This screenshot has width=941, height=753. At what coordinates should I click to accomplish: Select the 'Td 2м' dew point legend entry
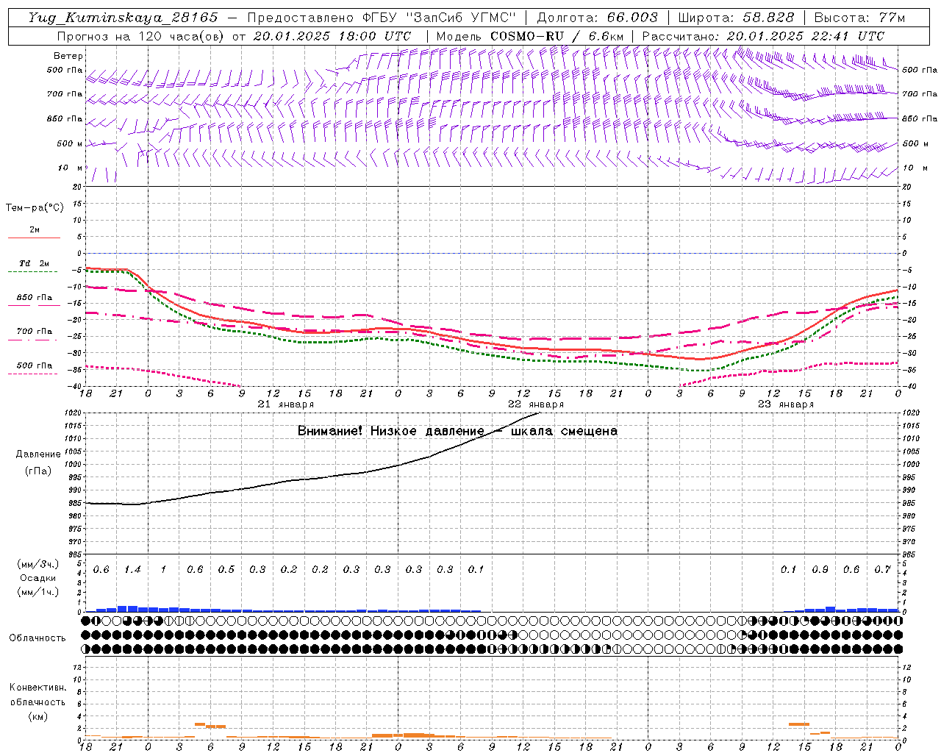[x=34, y=263]
